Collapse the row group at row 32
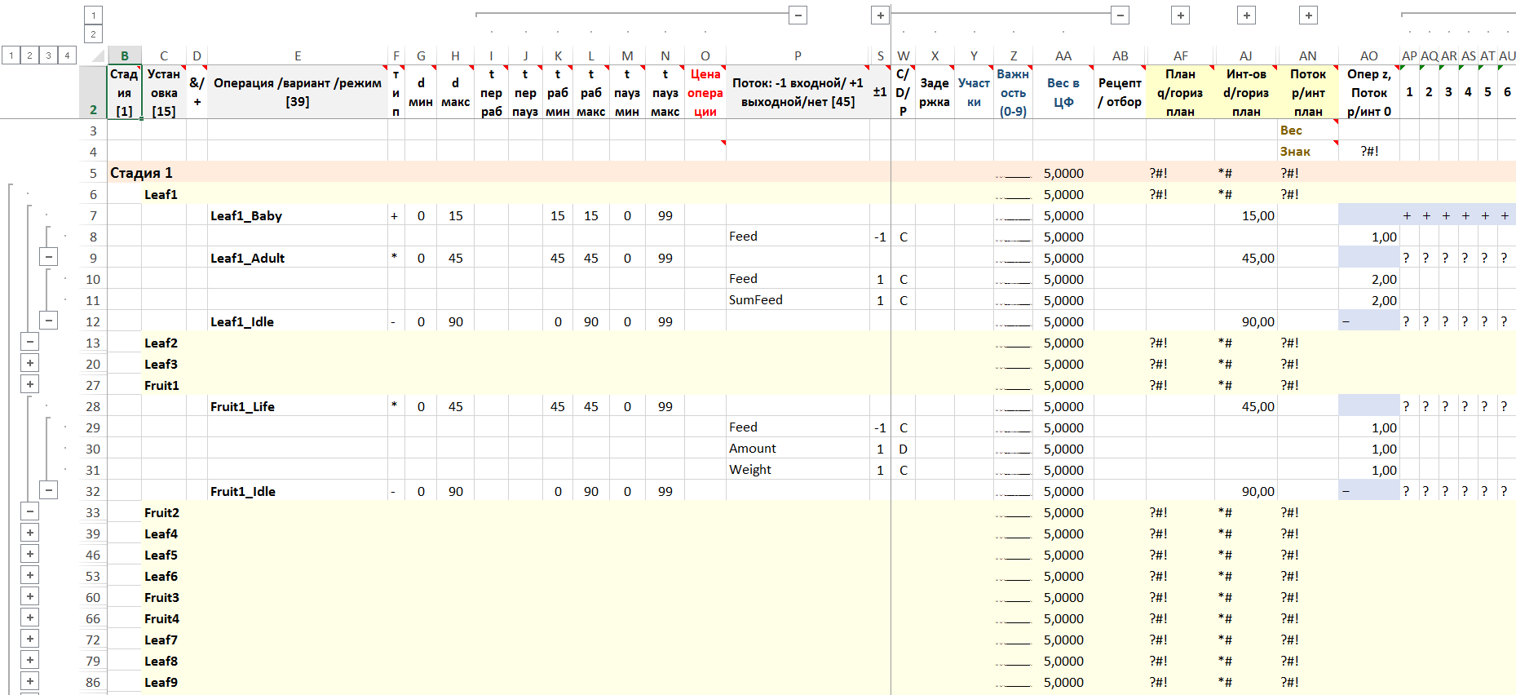The width and height of the screenshot is (1516, 695). pos(49,491)
